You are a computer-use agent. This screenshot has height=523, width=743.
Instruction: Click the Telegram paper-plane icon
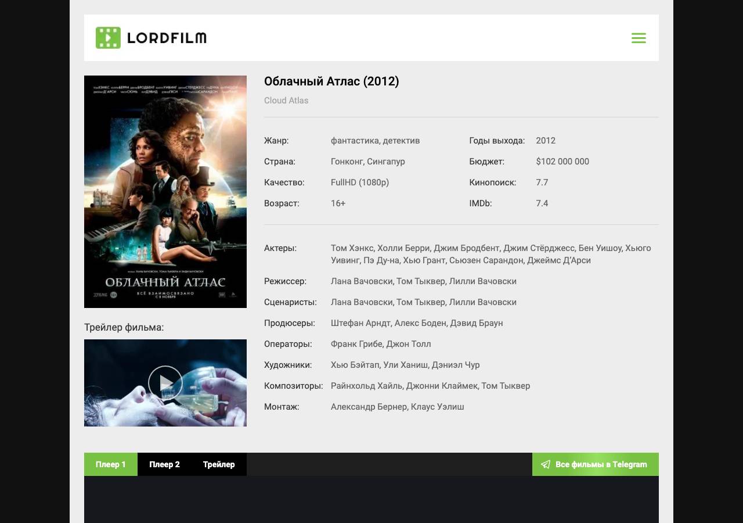pos(546,464)
